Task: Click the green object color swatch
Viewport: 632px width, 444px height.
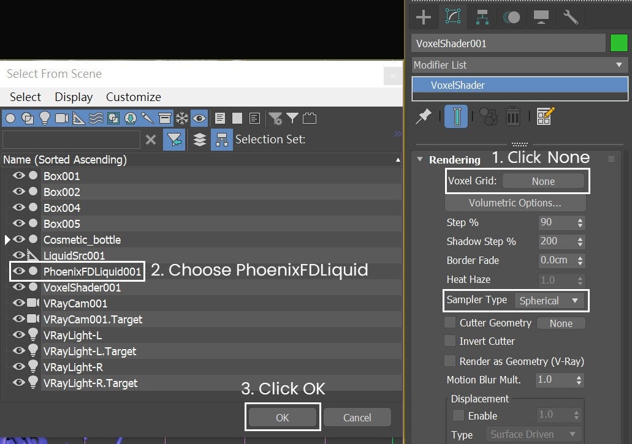Action: tap(619, 43)
